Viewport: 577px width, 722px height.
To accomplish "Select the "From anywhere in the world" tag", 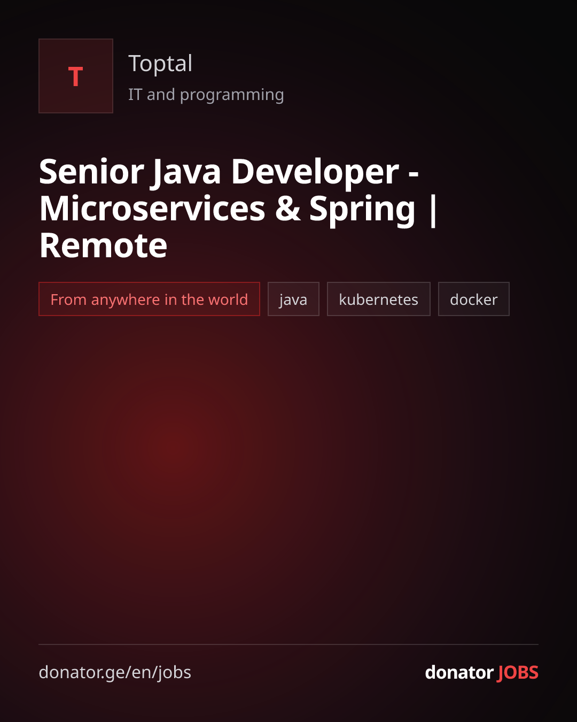I will [149, 299].
